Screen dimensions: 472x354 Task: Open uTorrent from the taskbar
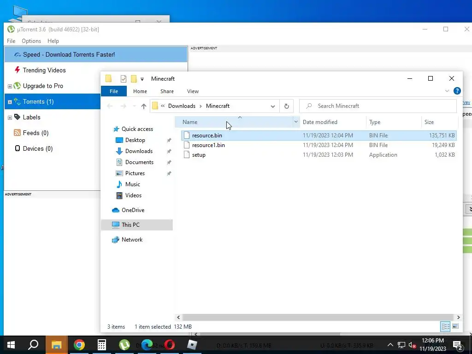[124, 345]
